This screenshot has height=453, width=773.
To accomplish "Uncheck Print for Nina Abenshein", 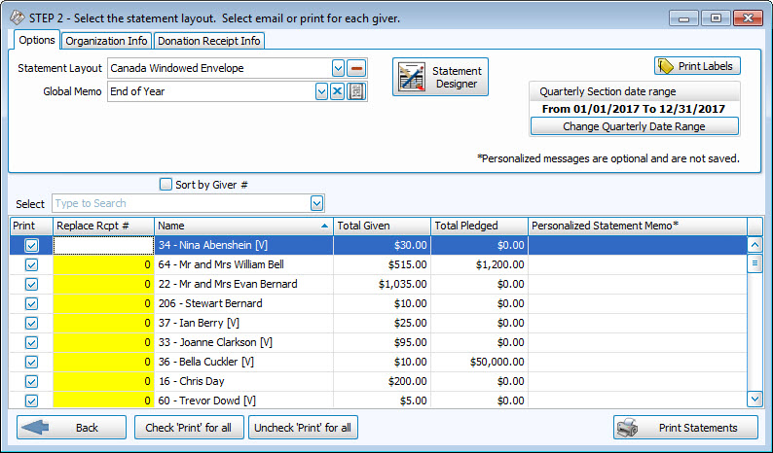I will coord(31,245).
